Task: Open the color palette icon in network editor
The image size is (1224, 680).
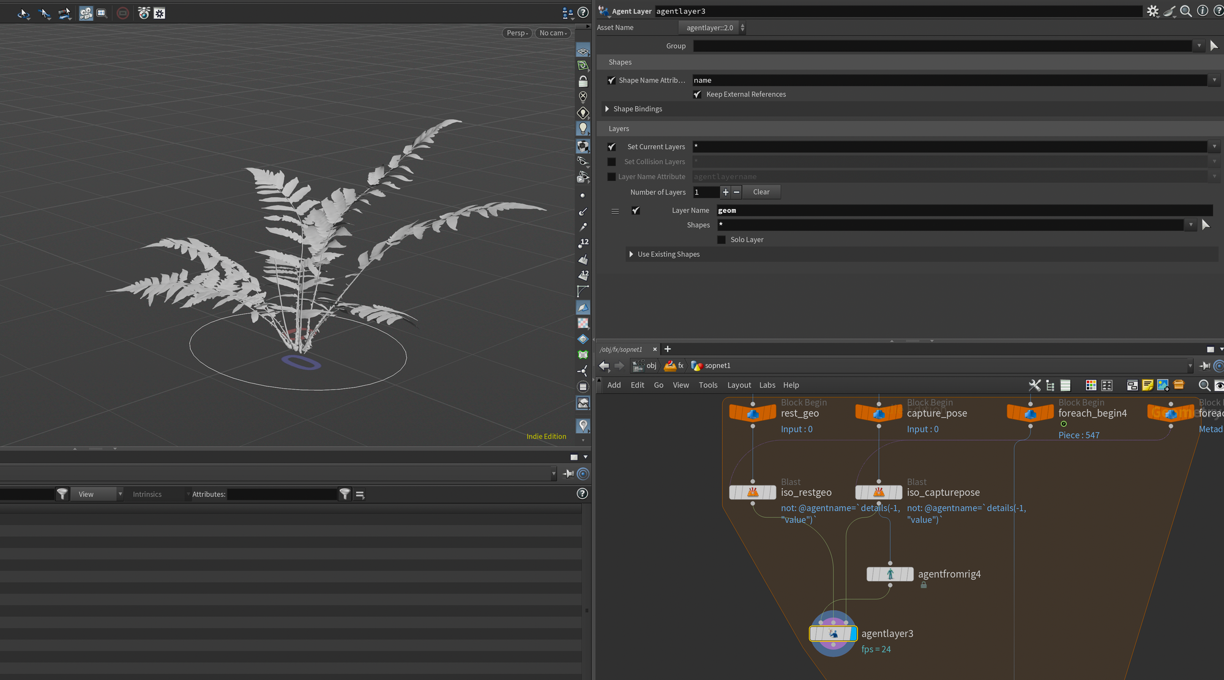Action: (x=1091, y=385)
